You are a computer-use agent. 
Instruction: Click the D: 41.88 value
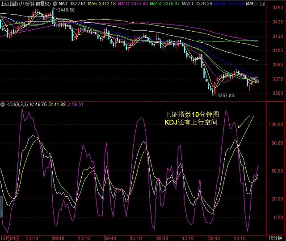57,104
